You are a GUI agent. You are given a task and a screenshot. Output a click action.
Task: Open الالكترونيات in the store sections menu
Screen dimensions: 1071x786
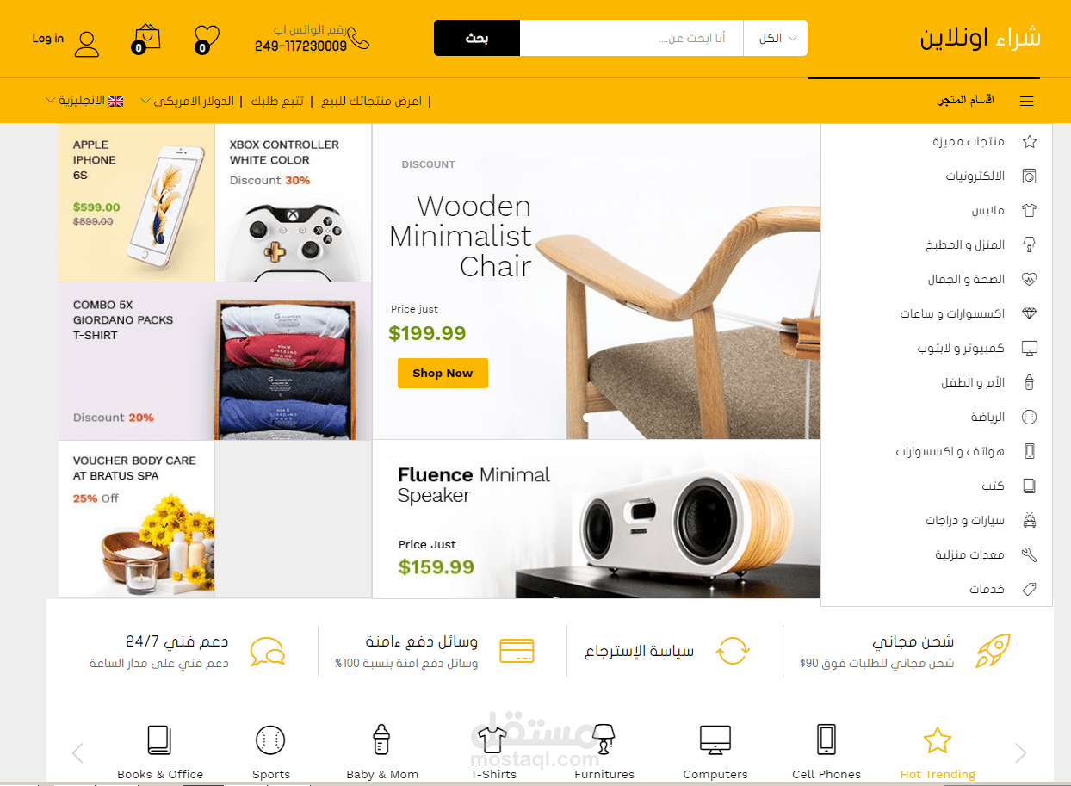tap(975, 176)
